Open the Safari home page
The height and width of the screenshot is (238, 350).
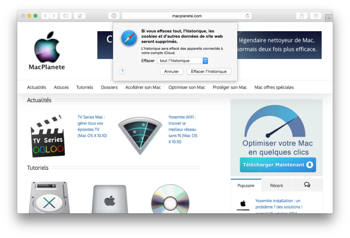[x=79, y=15]
